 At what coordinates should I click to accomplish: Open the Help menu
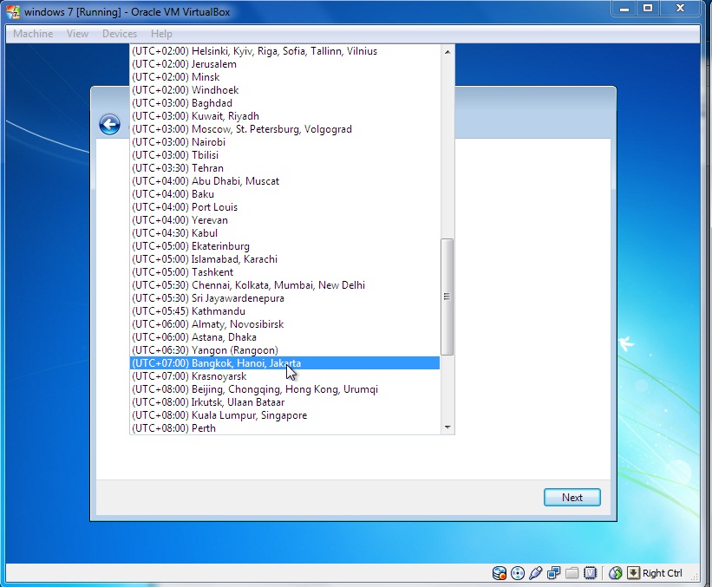[161, 34]
